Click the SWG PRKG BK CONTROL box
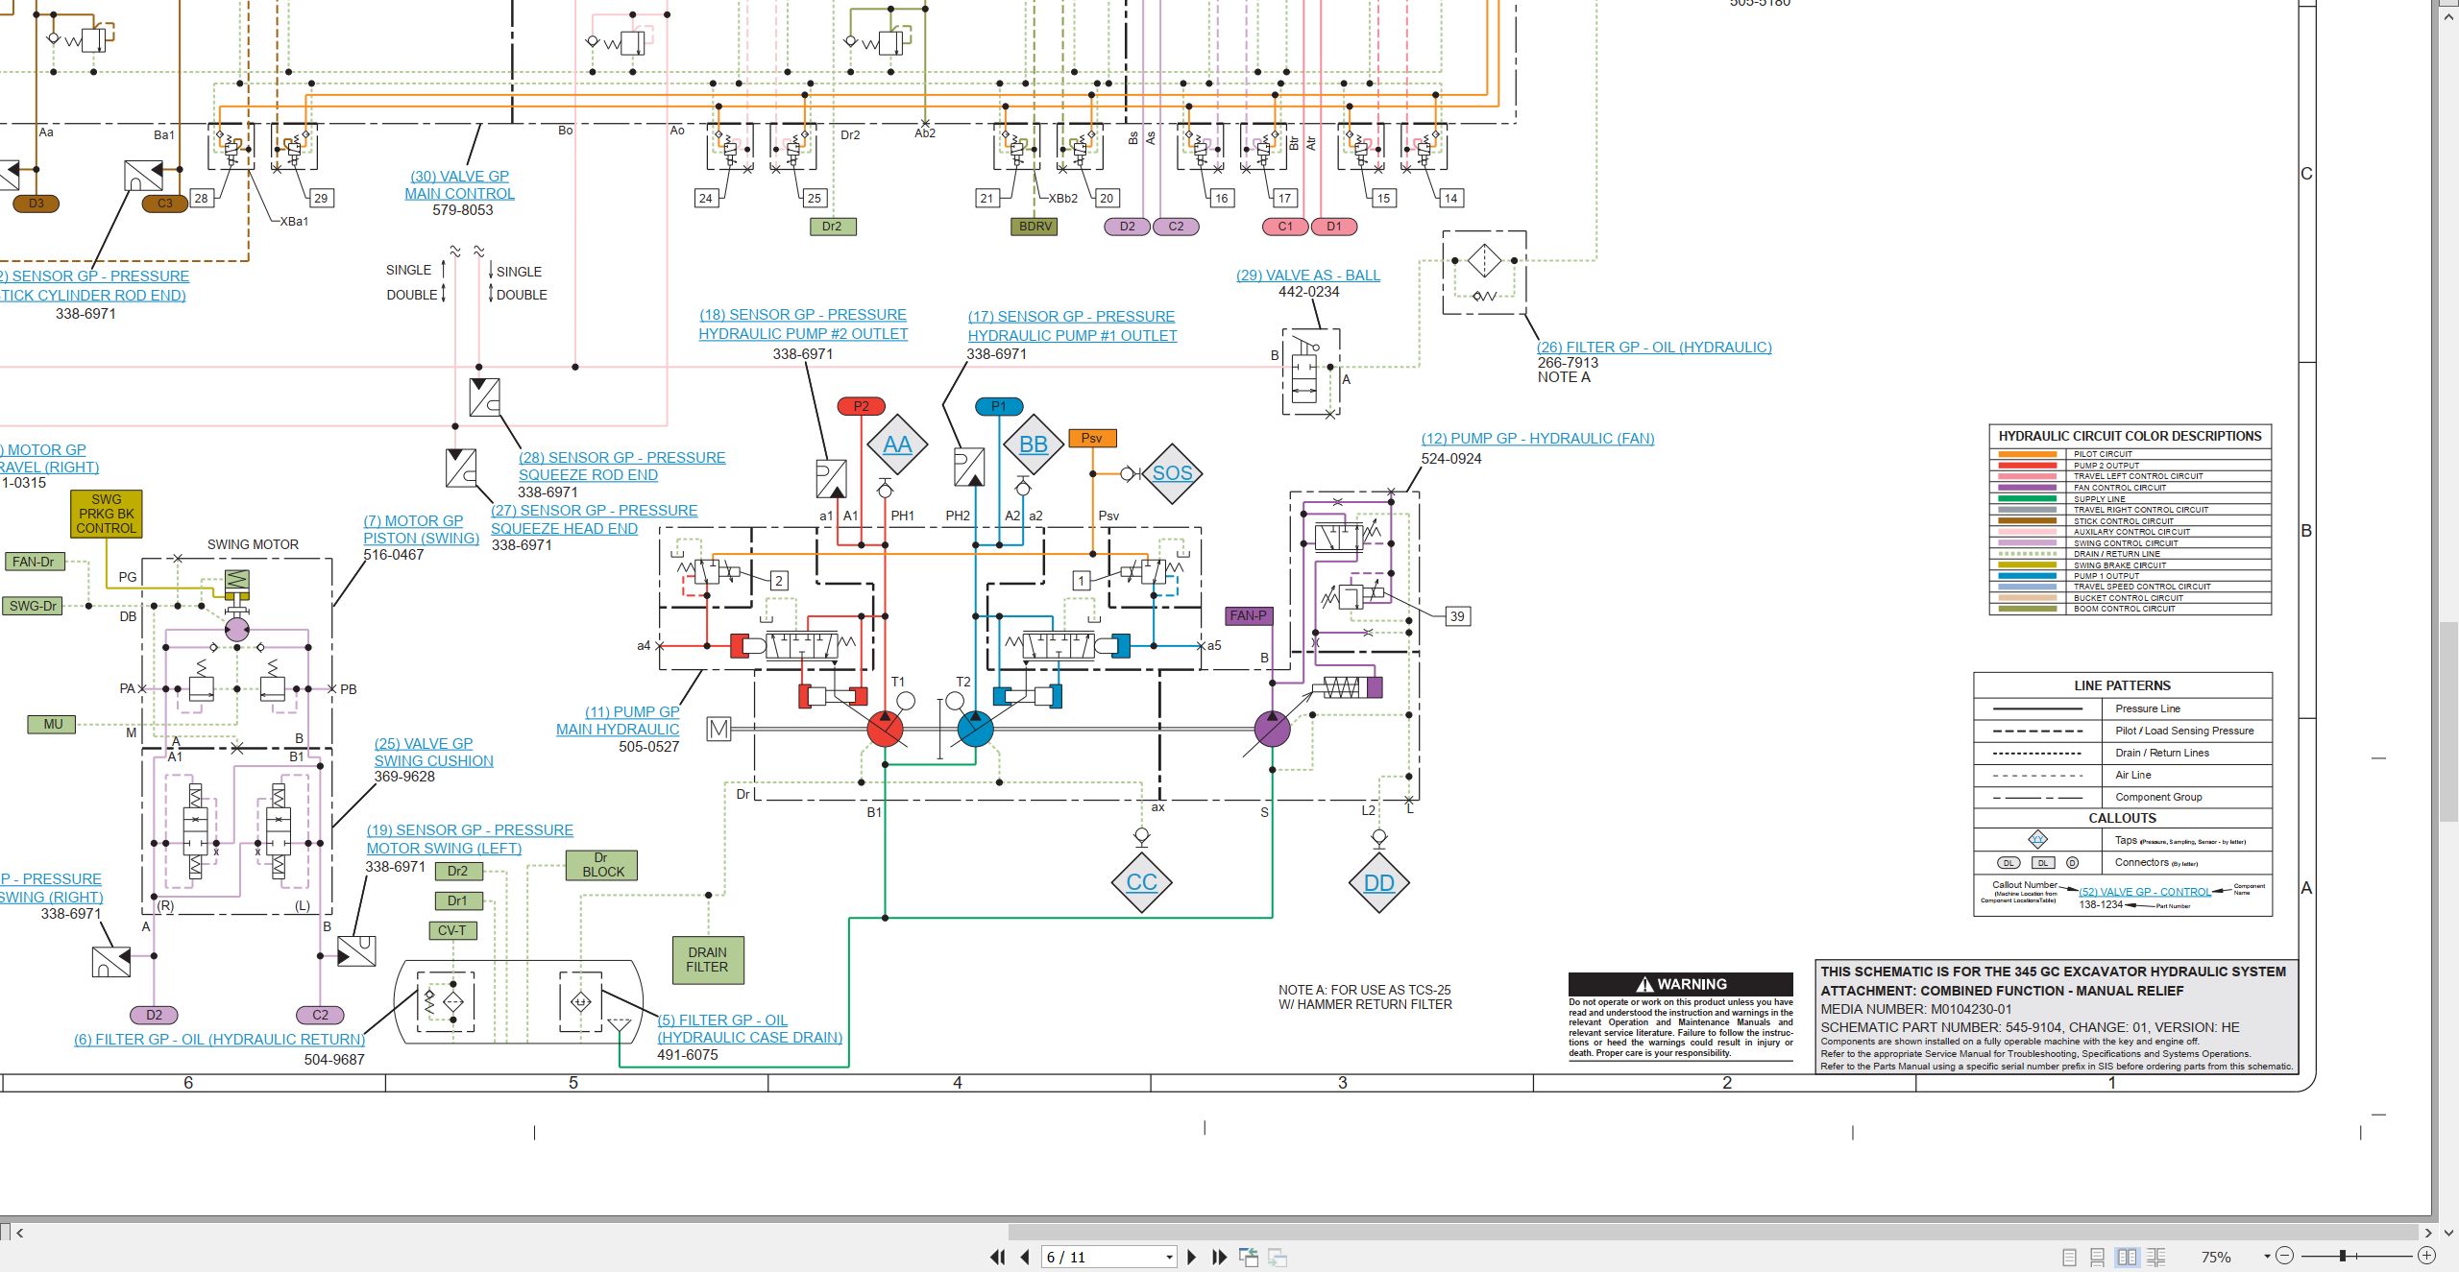The height and width of the screenshot is (1272, 2459). point(106,514)
